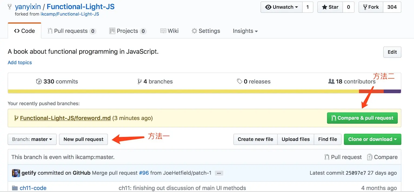Open the ch11 finishing out discussion commit

182,188
